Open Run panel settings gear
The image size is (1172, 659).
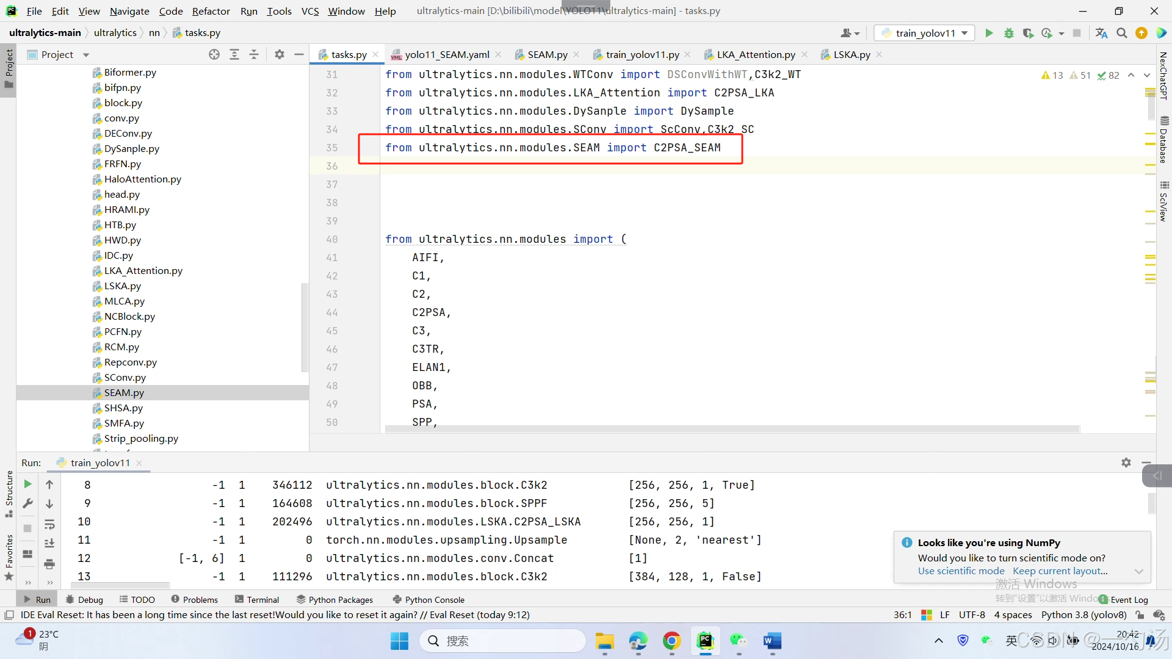pos(1126,463)
